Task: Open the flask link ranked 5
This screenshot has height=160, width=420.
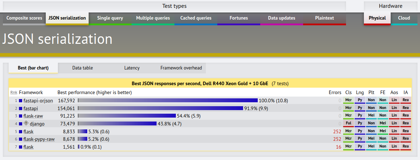Action: [28, 132]
